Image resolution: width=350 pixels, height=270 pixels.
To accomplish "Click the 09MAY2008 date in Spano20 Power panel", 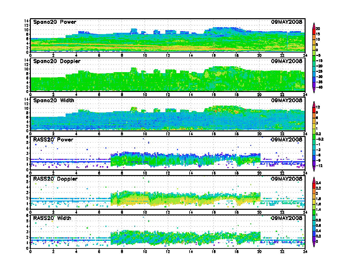I will click(x=287, y=22).
